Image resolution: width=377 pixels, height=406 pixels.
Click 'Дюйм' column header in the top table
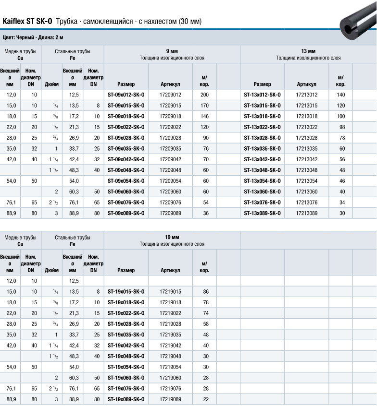point(51,84)
